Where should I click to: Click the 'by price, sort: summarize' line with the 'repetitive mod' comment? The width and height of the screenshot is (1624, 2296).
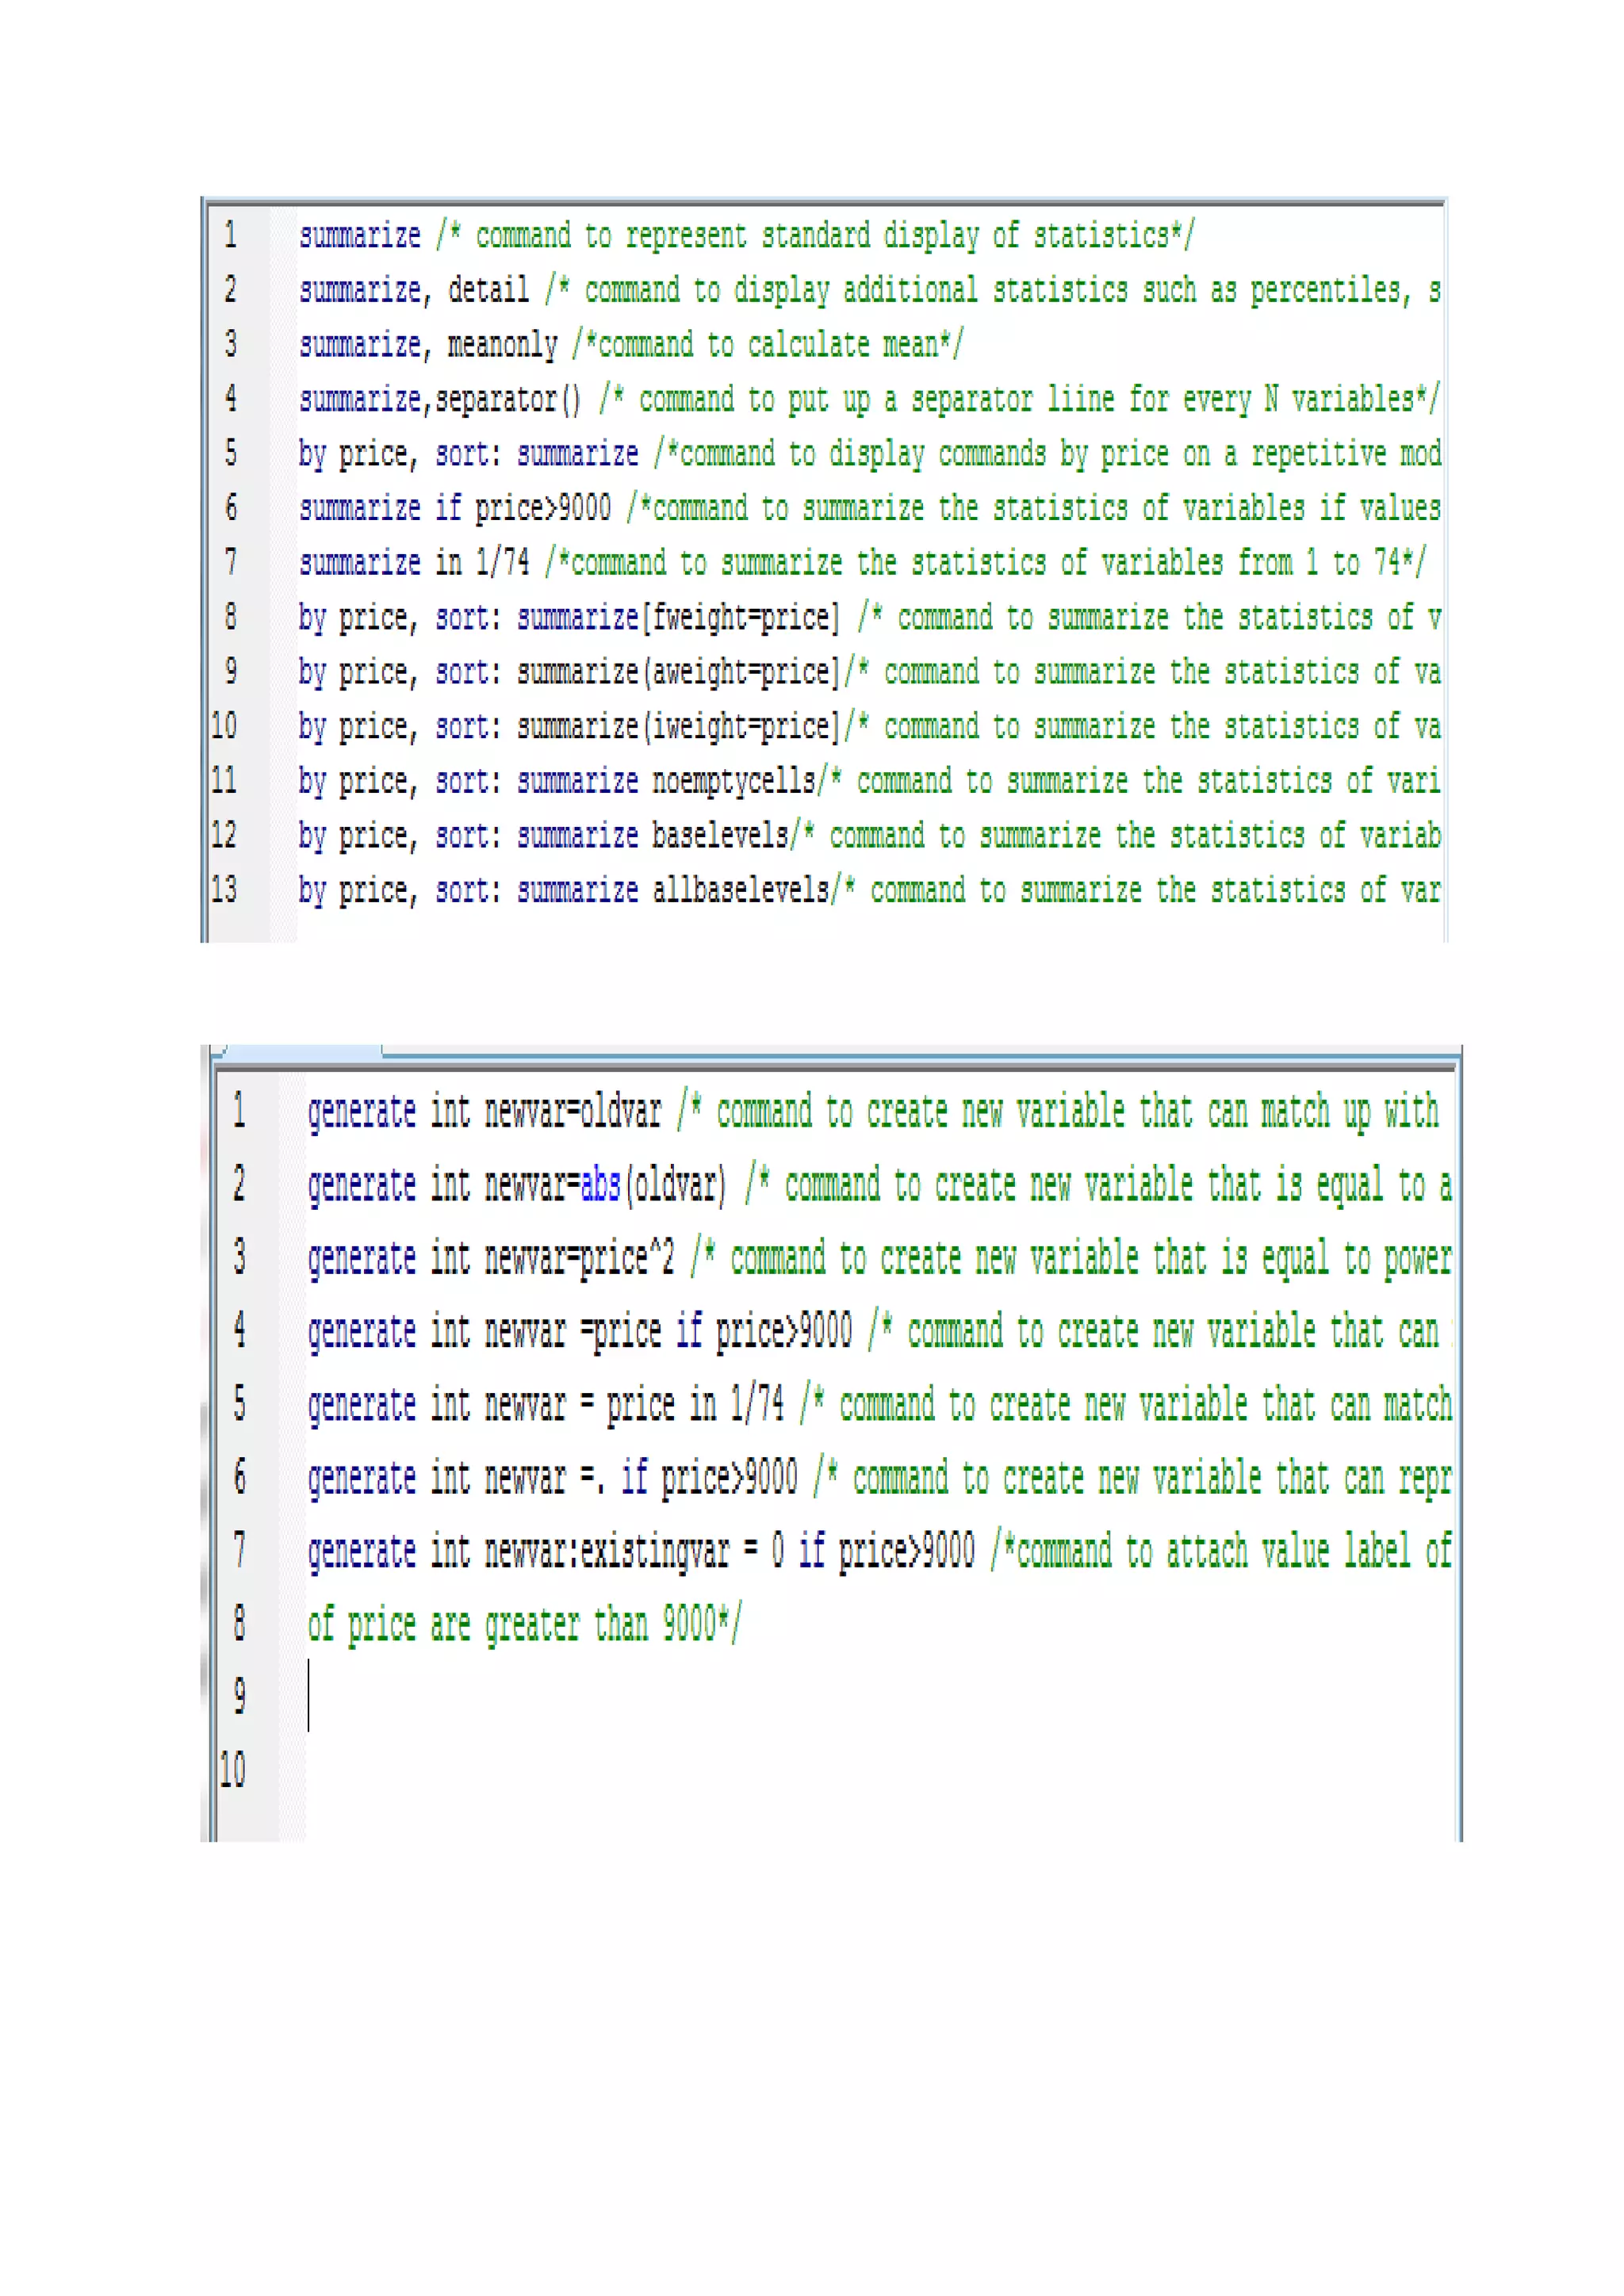point(870,454)
